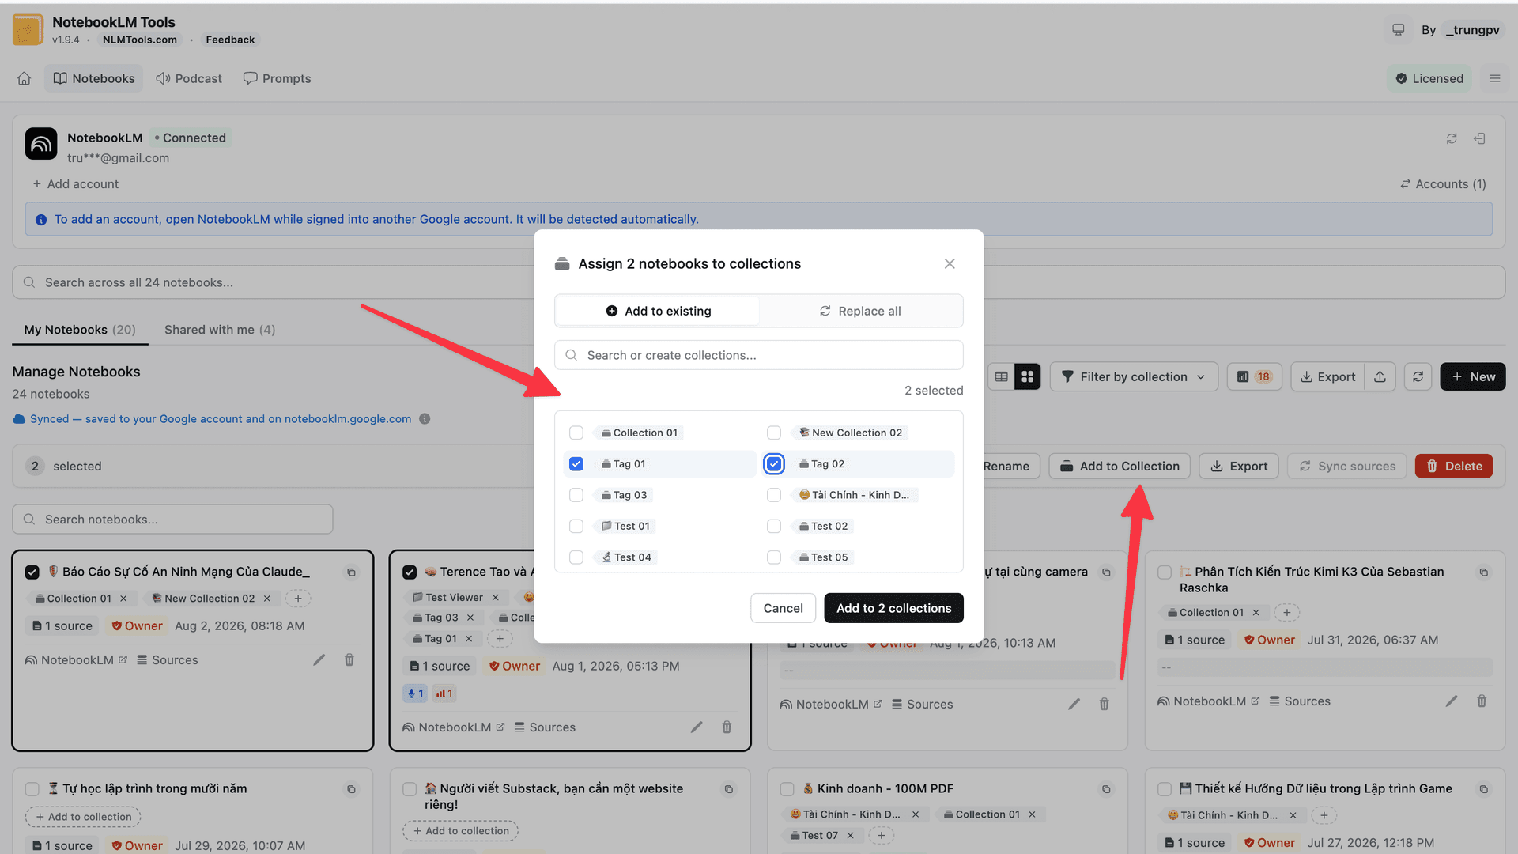Cancel the assign dialog

coord(783,608)
